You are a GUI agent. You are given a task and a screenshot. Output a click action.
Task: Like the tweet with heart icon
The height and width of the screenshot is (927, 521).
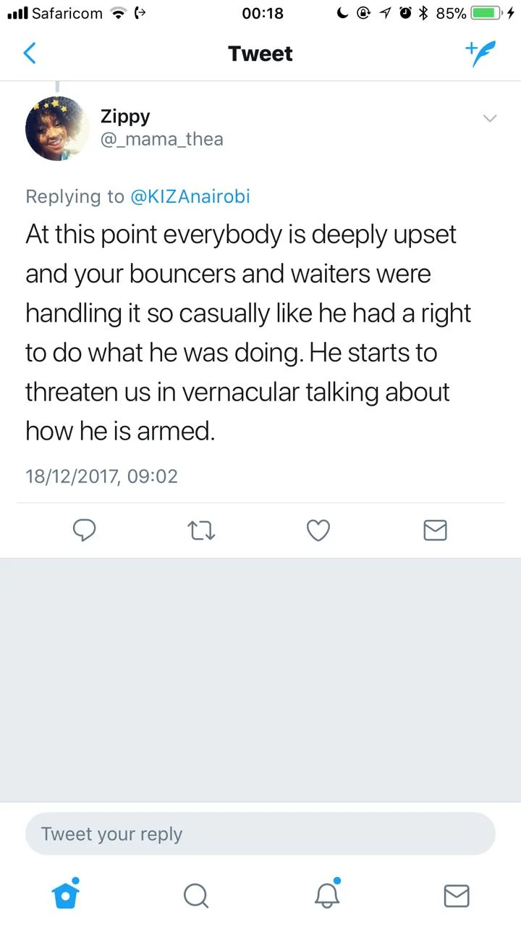318,531
